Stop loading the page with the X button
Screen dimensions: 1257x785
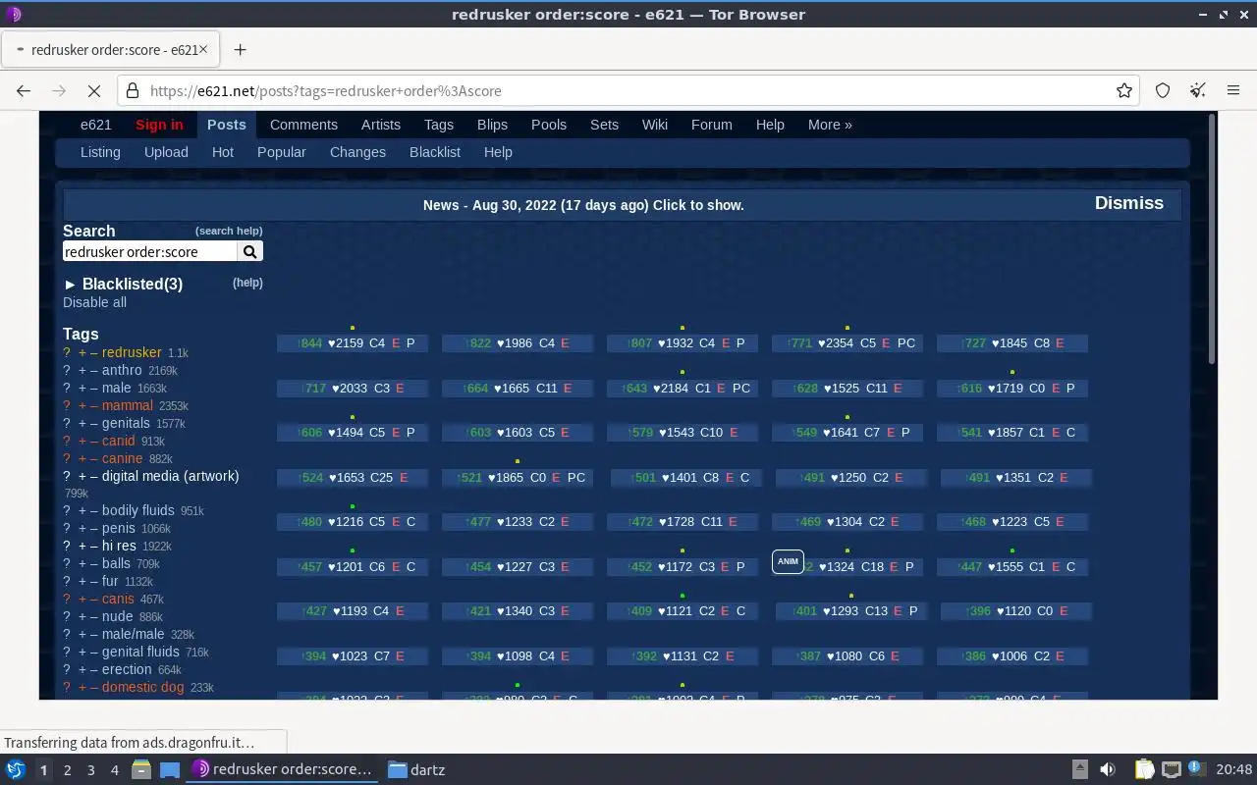point(94,90)
